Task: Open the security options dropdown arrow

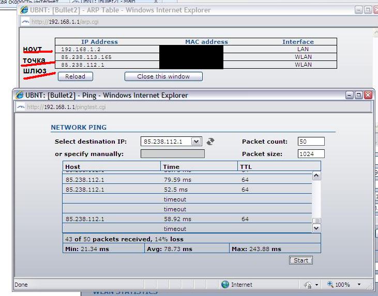Action: [316, 285]
